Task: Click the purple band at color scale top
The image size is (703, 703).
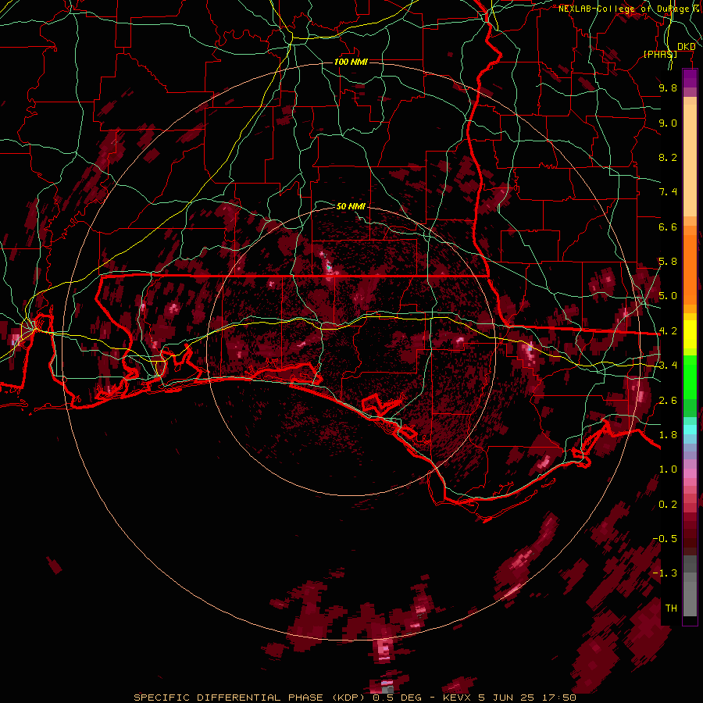Action: [690, 78]
